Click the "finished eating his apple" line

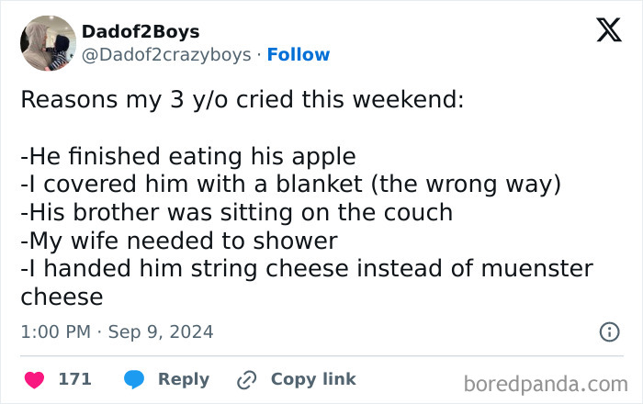click(x=188, y=156)
